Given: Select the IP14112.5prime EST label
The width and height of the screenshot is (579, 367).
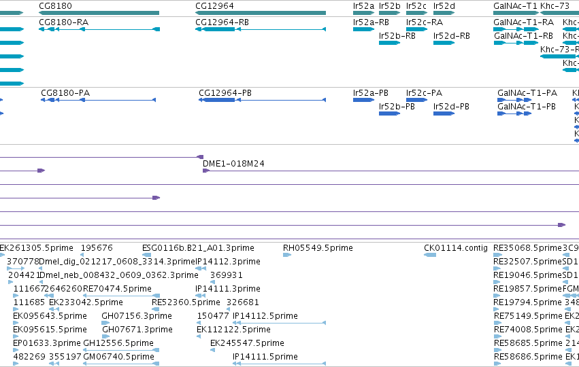Looking at the screenshot, I should pos(265,316).
